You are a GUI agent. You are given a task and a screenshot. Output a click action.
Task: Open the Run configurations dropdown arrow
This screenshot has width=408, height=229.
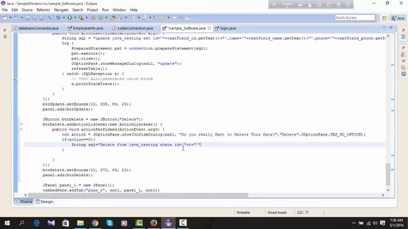75,18
